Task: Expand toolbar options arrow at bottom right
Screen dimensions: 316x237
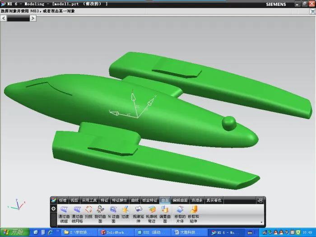Action: (x=261, y=222)
